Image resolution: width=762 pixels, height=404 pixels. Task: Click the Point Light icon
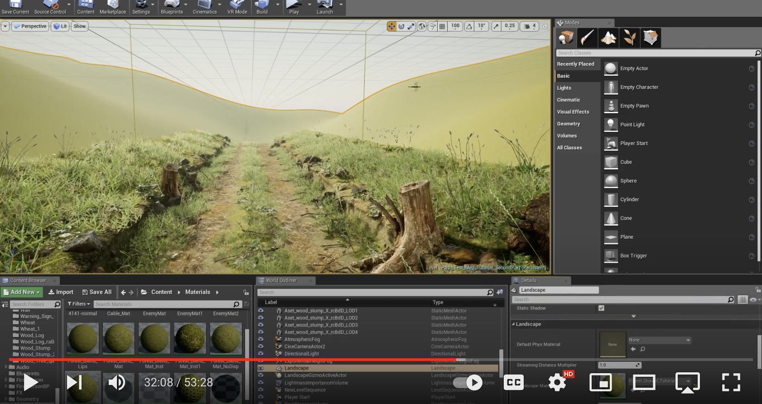coord(611,125)
